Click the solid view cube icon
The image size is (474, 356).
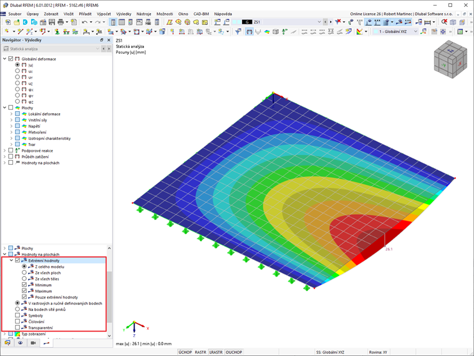453,22
